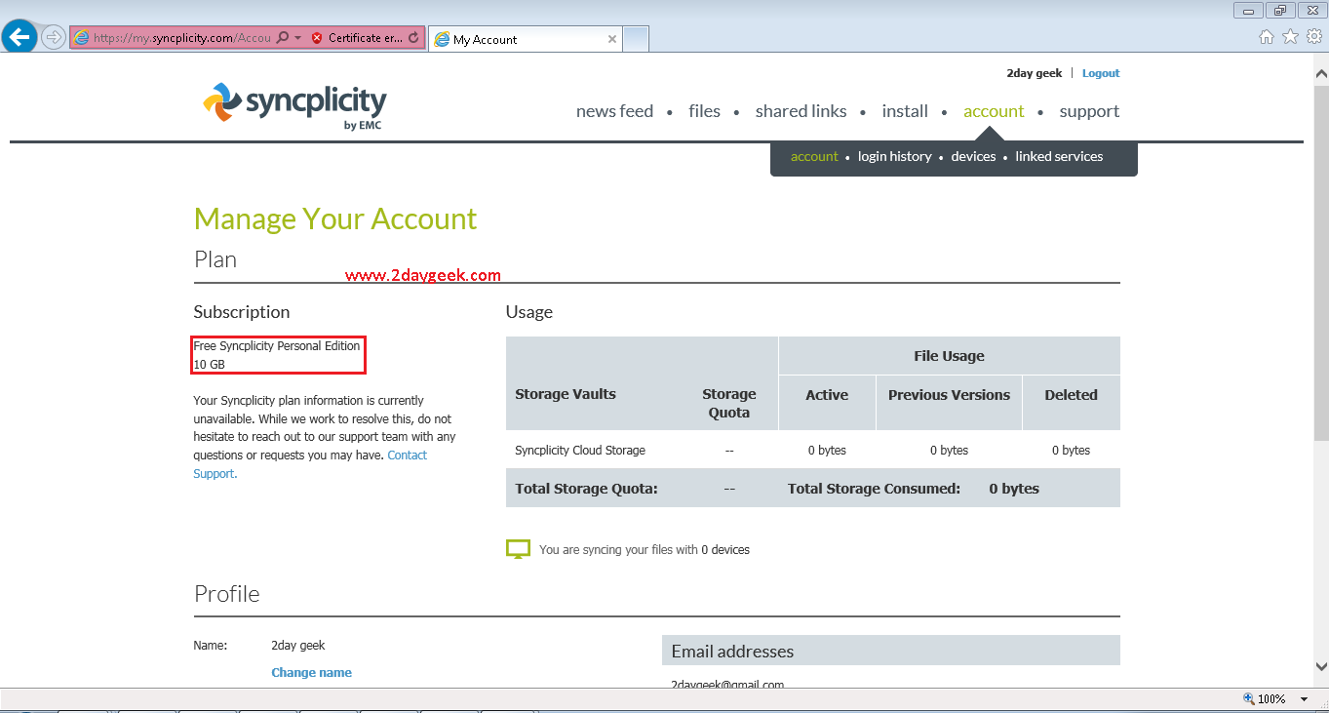Screen dimensions: 1329x713
Task: Click the Manage Your Account heading
Action: pos(335,218)
